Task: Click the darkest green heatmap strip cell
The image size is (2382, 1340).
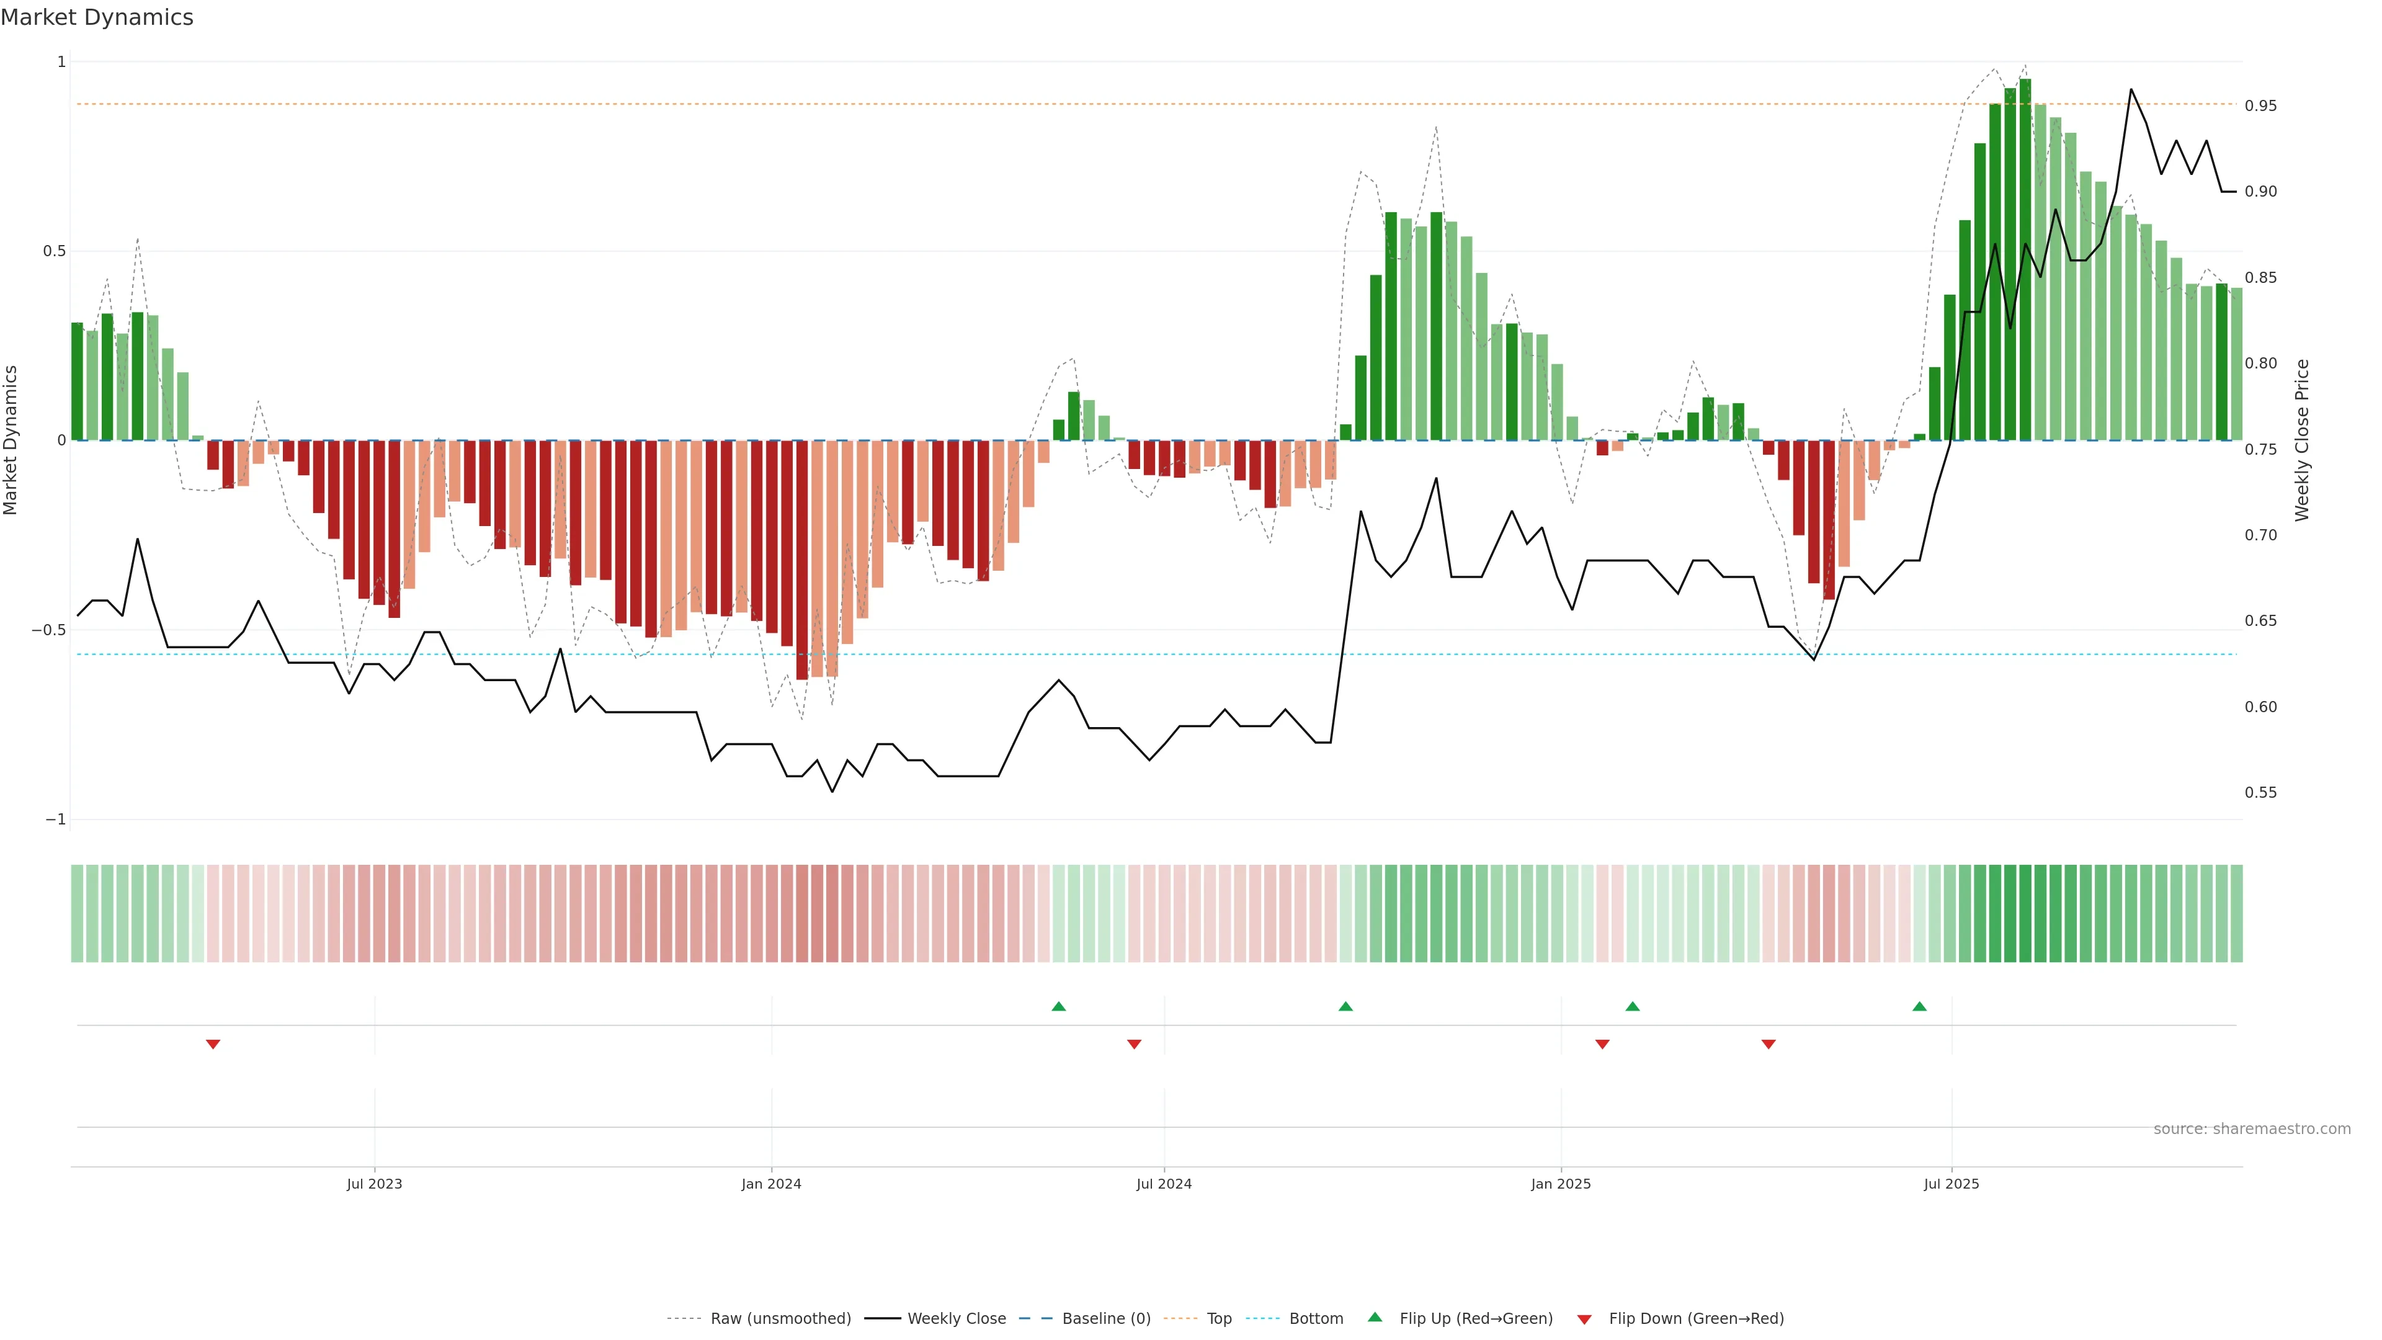Action: tap(2025, 913)
